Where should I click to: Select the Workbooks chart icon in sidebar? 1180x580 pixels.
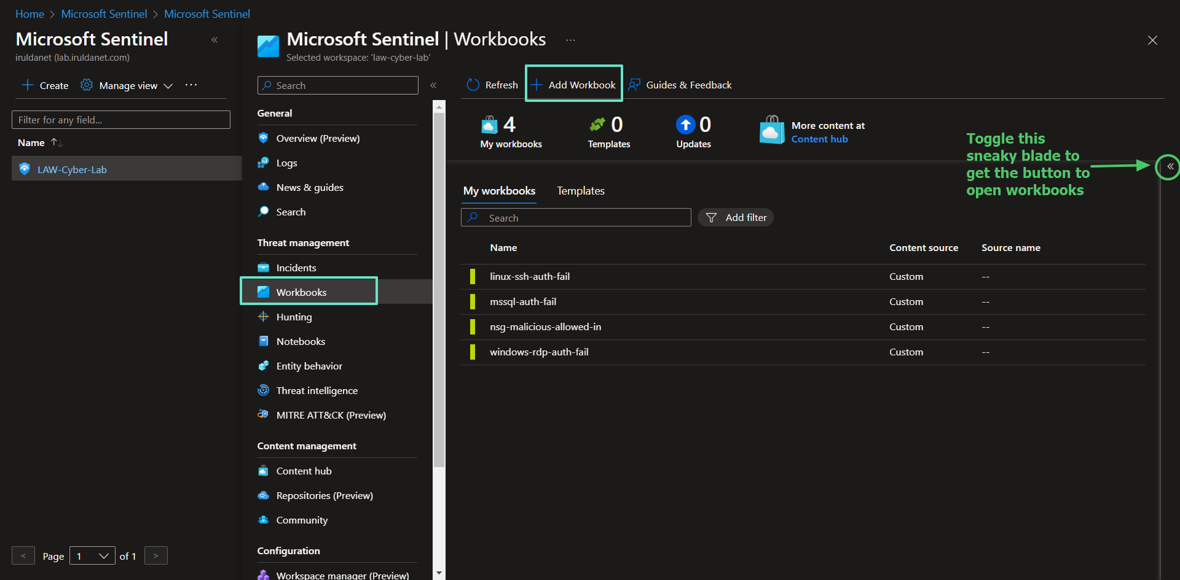pos(263,292)
